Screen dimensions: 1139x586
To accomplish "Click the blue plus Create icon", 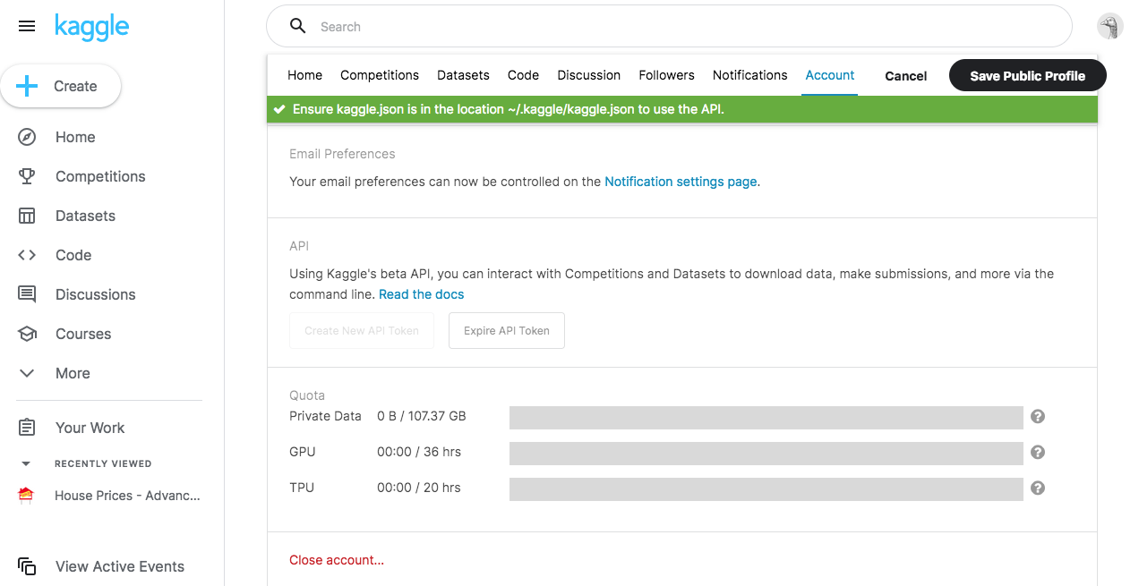I will coord(28,86).
